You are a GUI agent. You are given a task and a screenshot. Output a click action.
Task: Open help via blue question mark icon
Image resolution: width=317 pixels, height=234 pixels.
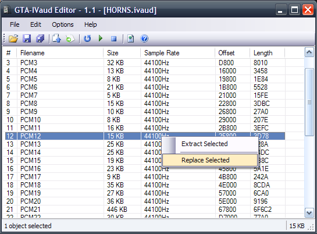(x=144, y=38)
